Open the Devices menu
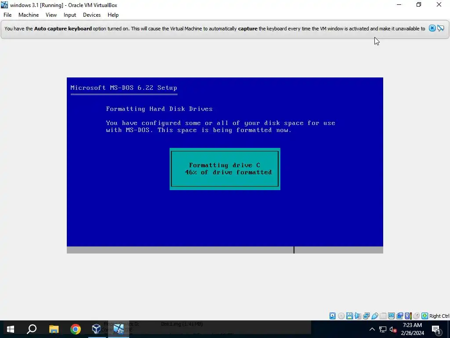Screen dimensions: 450x338 92,15
